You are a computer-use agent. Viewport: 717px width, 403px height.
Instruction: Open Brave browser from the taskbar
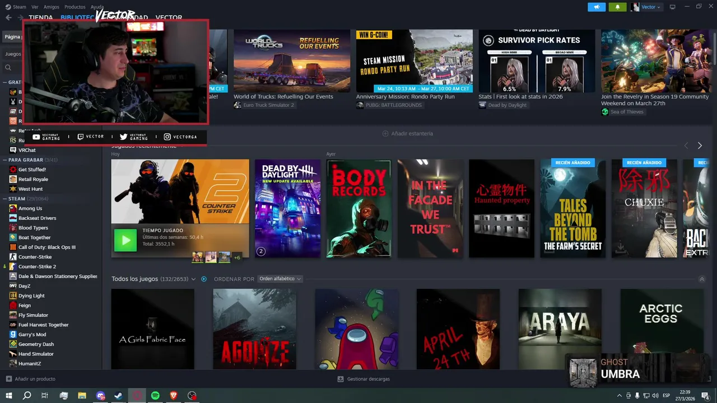174,396
